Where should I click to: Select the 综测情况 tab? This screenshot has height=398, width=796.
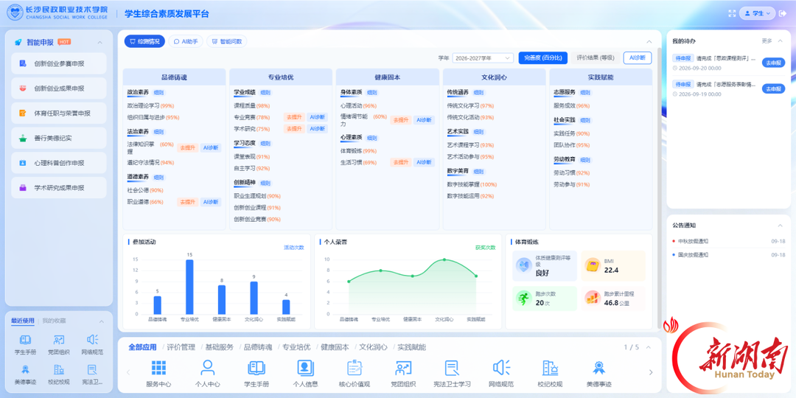144,41
